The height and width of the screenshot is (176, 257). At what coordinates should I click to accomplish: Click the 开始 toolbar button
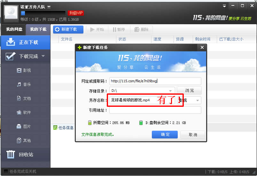click(97, 30)
